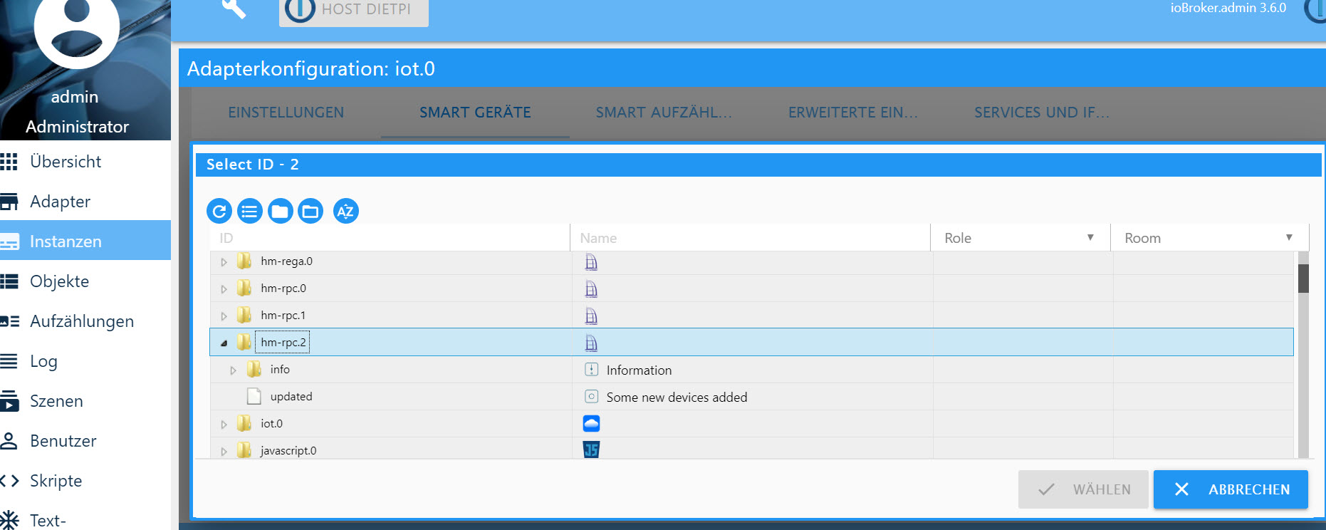
Task: Expand the hm-rpc.0 tree node
Action: click(x=224, y=289)
